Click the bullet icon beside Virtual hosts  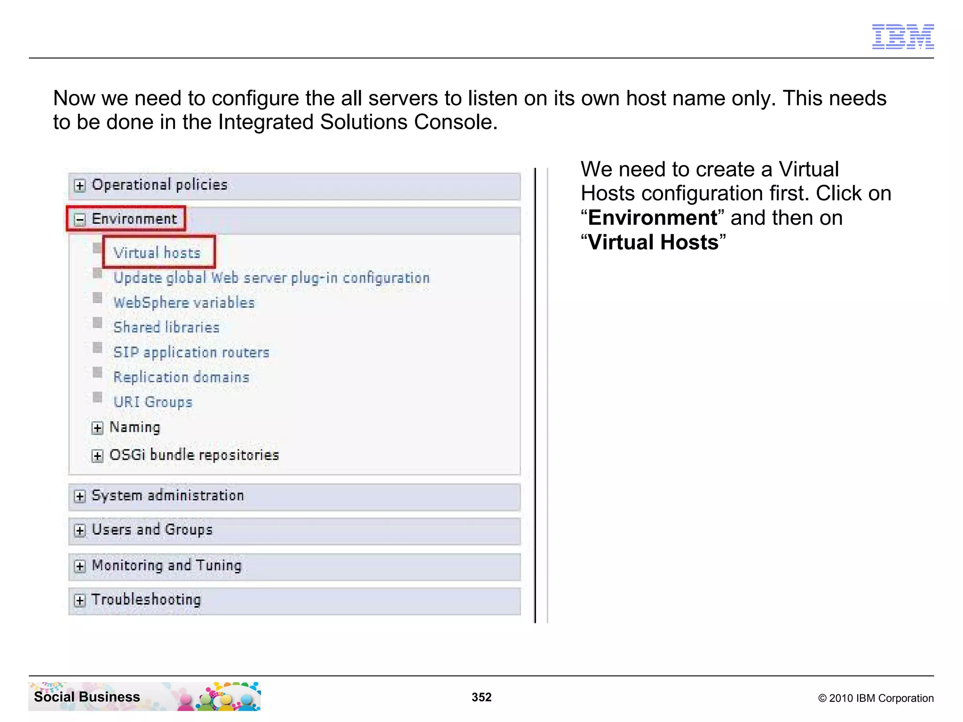97,248
